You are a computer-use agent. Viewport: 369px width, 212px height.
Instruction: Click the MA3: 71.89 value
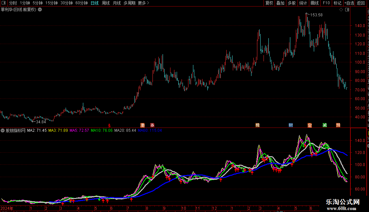(58, 130)
